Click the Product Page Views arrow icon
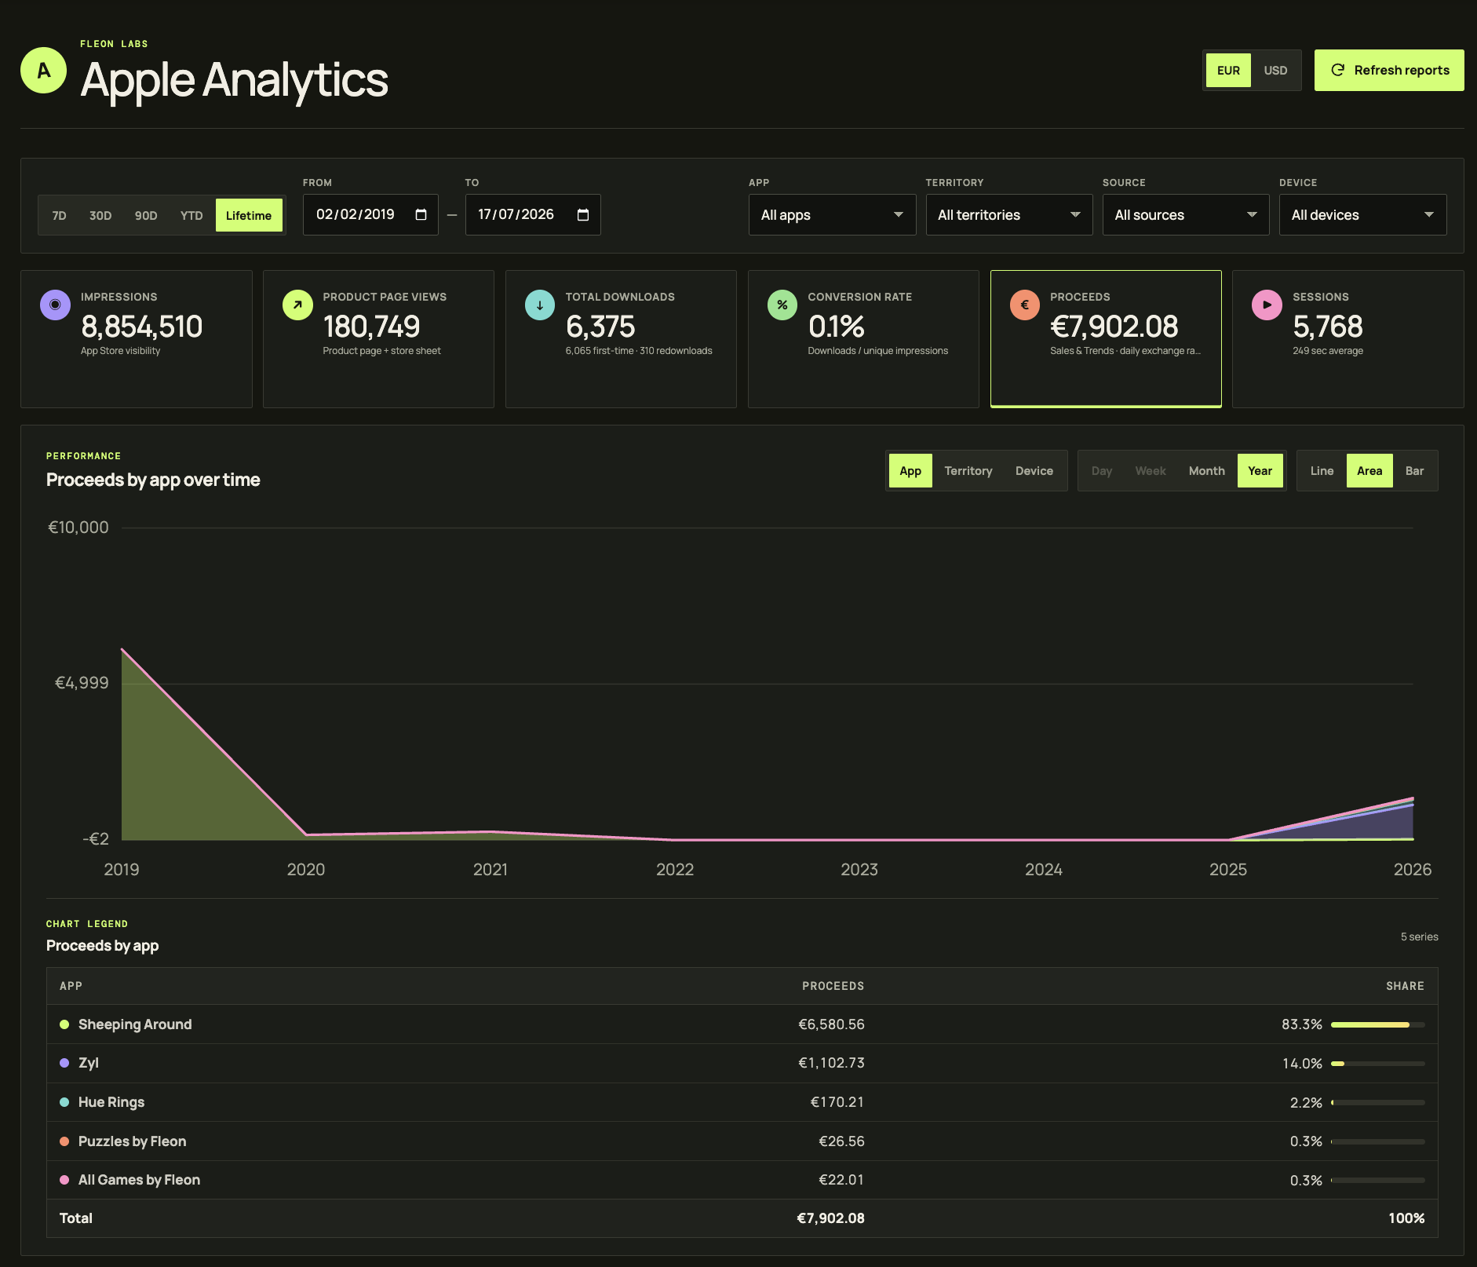This screenshot has height=1267, width=1477. tap(297, 305)
